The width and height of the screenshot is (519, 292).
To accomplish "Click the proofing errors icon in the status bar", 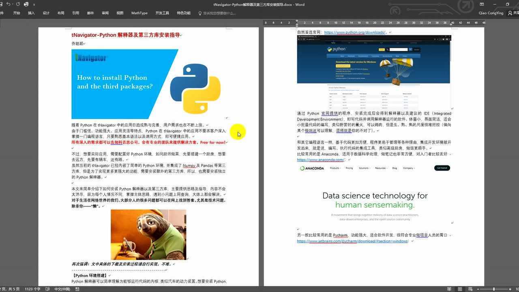I will [x=47, y=289].
